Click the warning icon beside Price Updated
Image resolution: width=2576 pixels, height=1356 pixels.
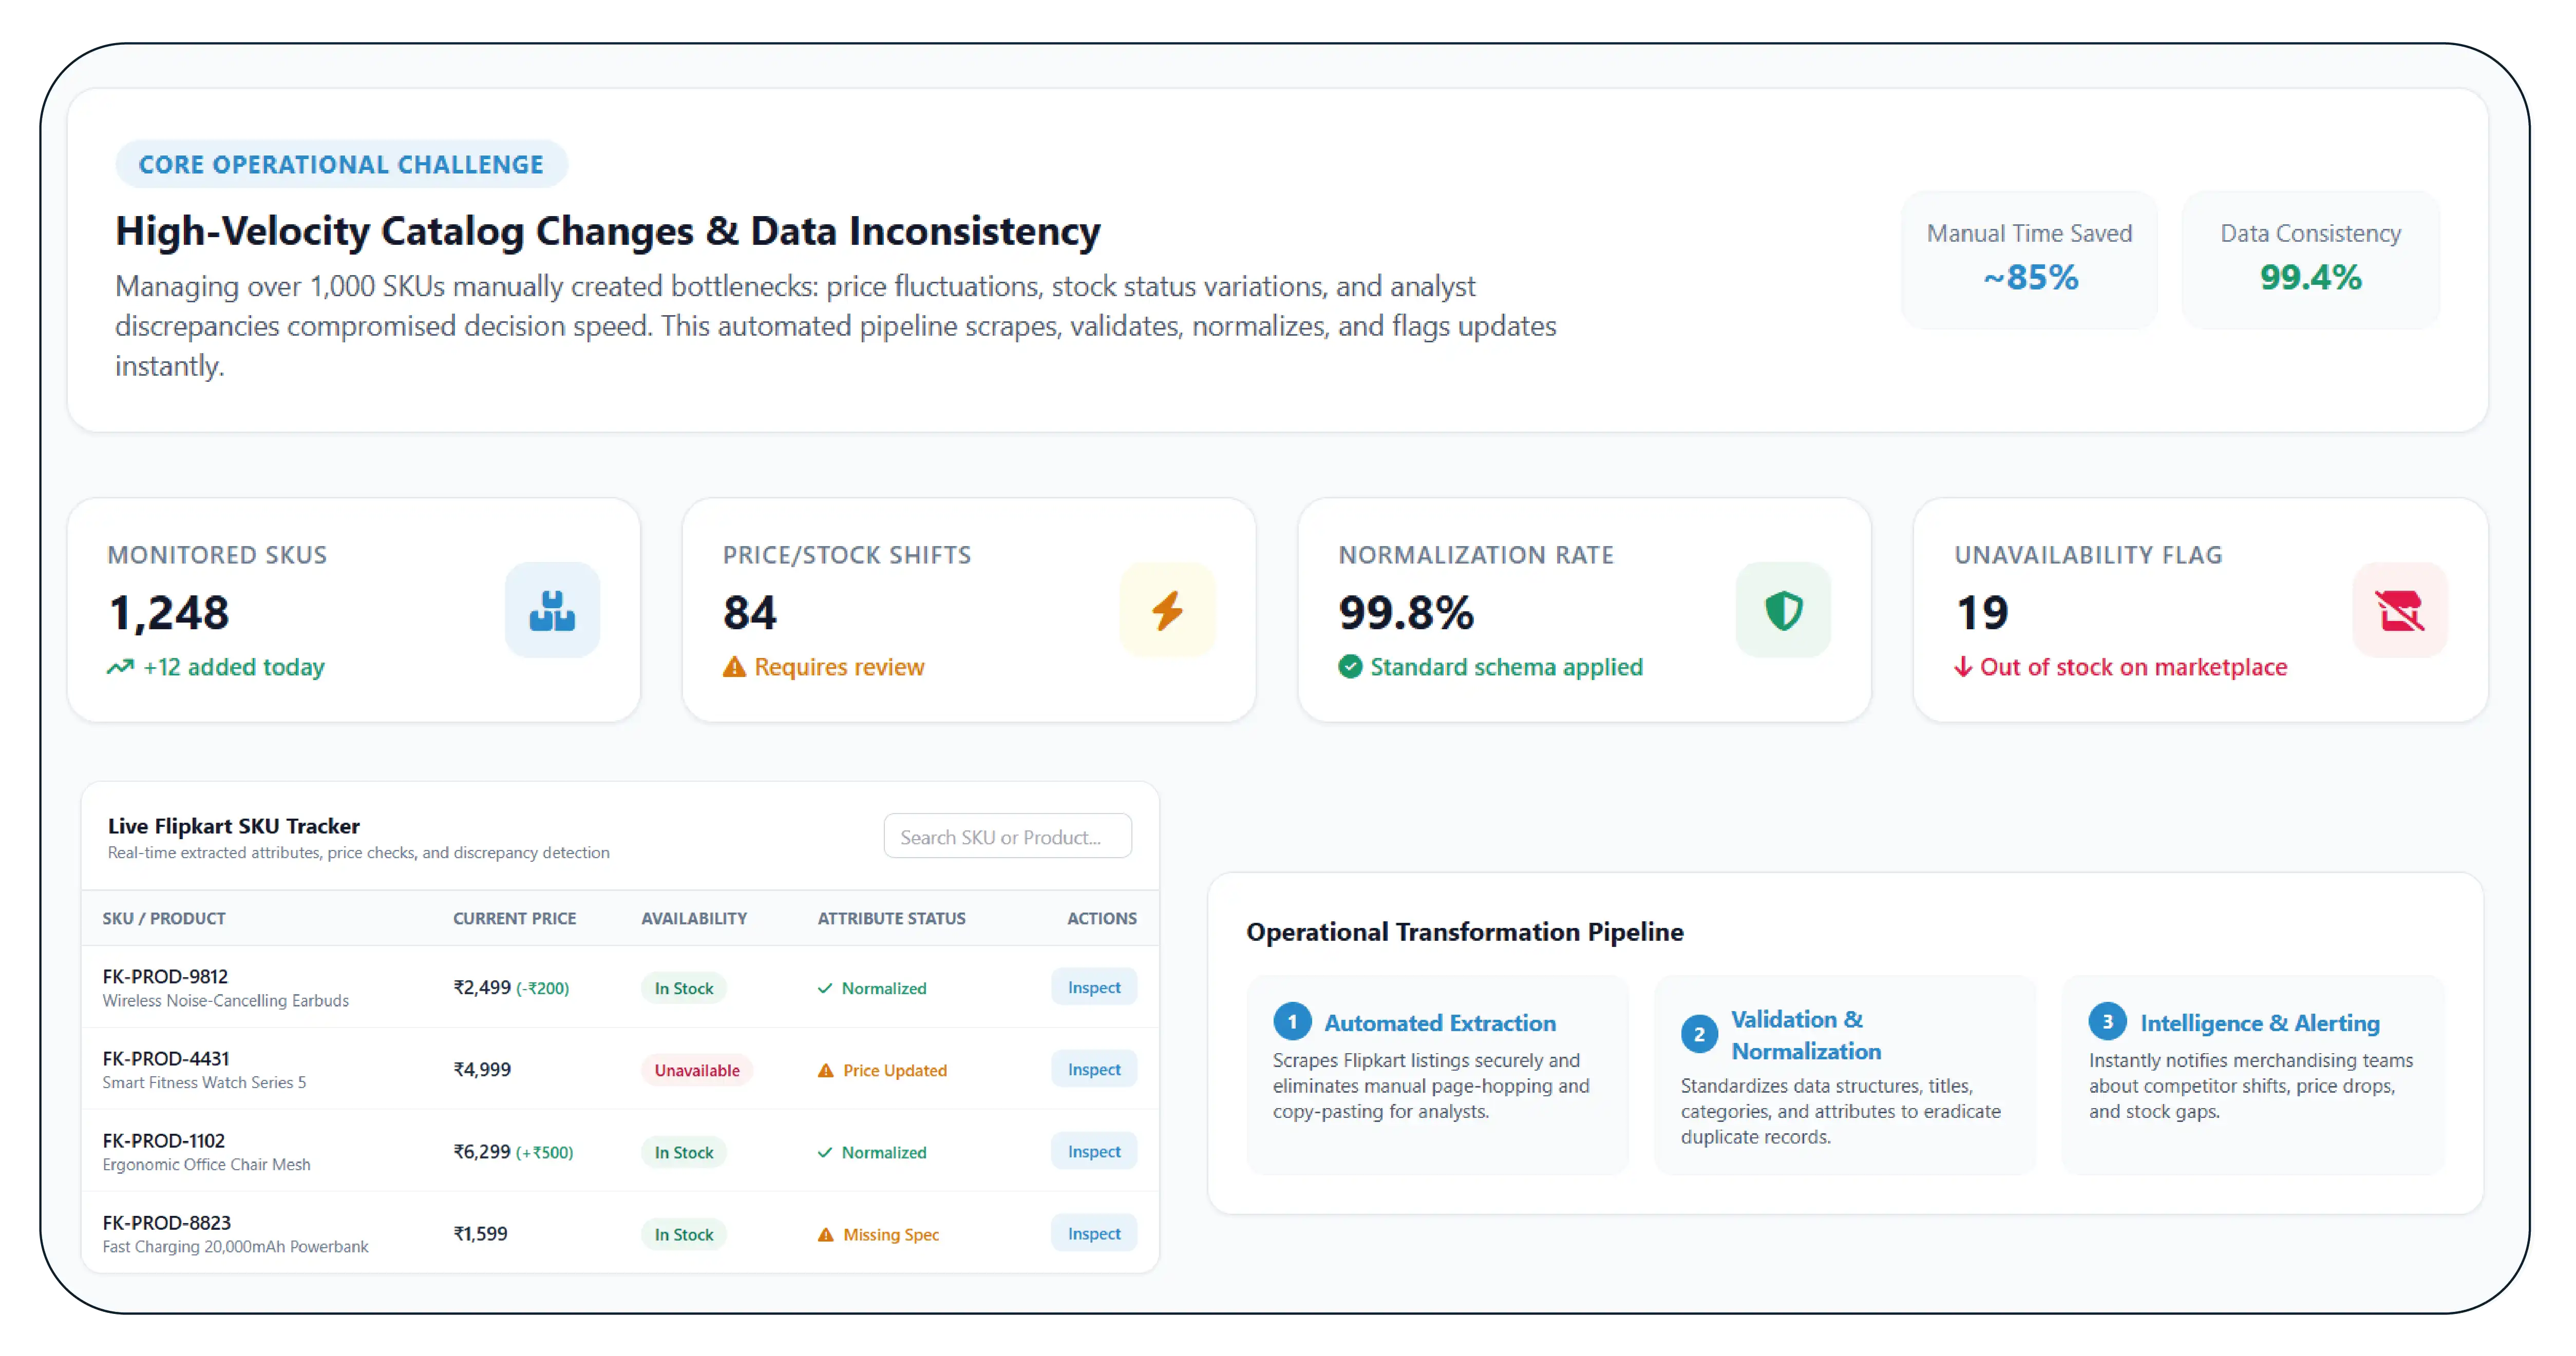(826, 1070)
